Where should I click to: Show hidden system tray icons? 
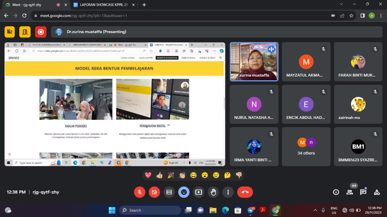(x=315, y=210)
